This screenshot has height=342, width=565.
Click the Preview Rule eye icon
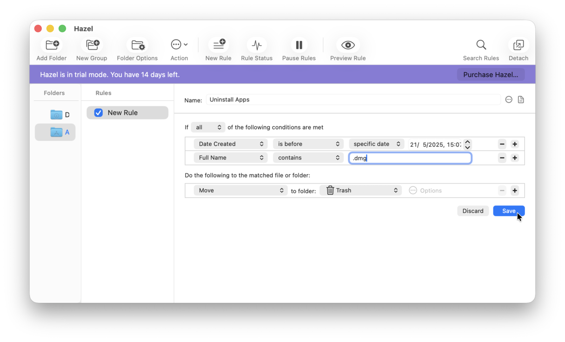pos(348,45)
